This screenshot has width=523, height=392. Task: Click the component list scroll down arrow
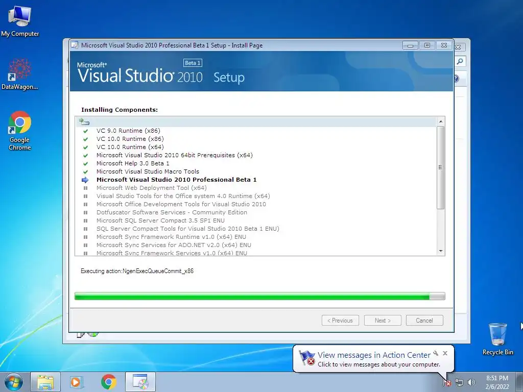point(441,251)
